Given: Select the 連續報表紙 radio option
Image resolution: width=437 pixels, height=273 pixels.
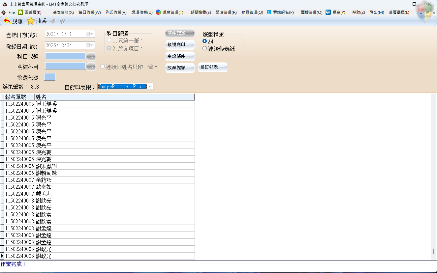Looking at the screenshot, I should pyautogui.click(x=205, y=48).
